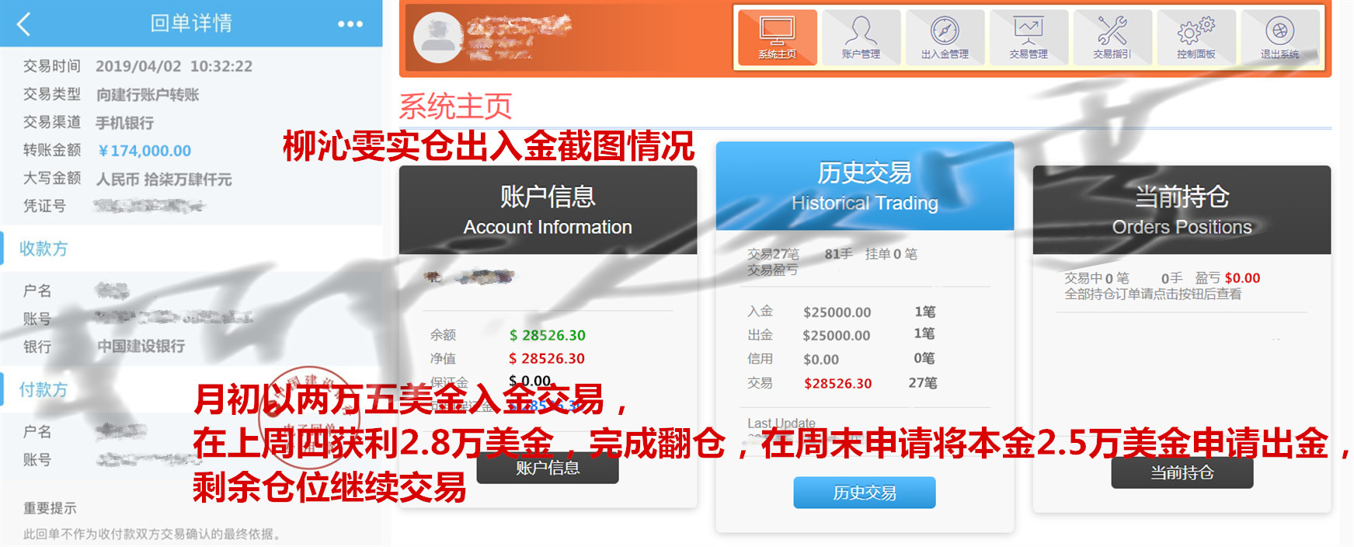Click the 收款方 section heading
1354x547 pixels.
(44, 249)
